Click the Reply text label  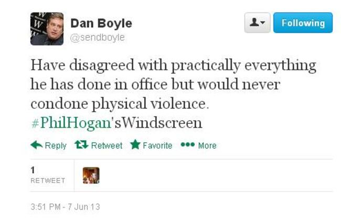click(56, 146)
